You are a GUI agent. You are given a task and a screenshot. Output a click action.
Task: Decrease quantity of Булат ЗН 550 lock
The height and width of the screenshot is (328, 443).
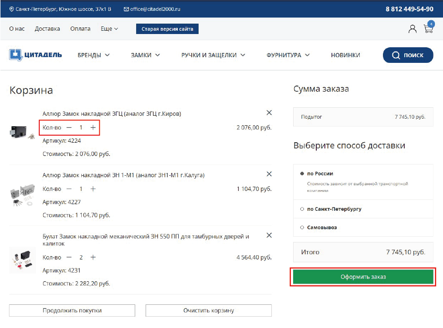coord(69,257)
